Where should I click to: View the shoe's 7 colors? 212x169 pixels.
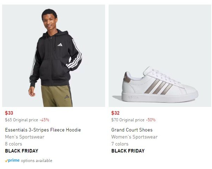click(x=120, y=144)
